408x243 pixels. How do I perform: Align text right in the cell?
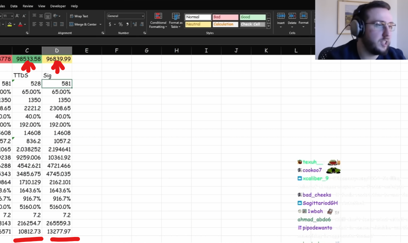point(48,24)
